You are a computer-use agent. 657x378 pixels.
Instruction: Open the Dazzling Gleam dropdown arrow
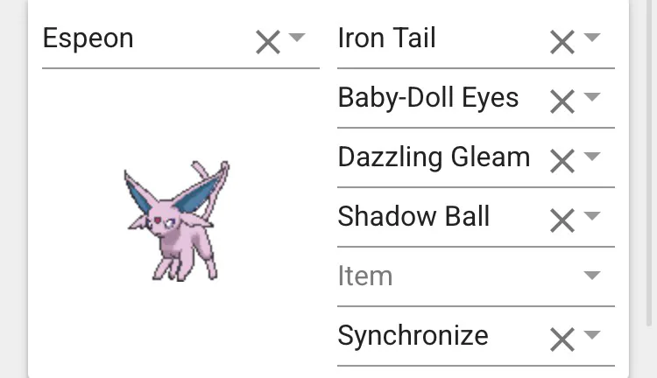592,157
